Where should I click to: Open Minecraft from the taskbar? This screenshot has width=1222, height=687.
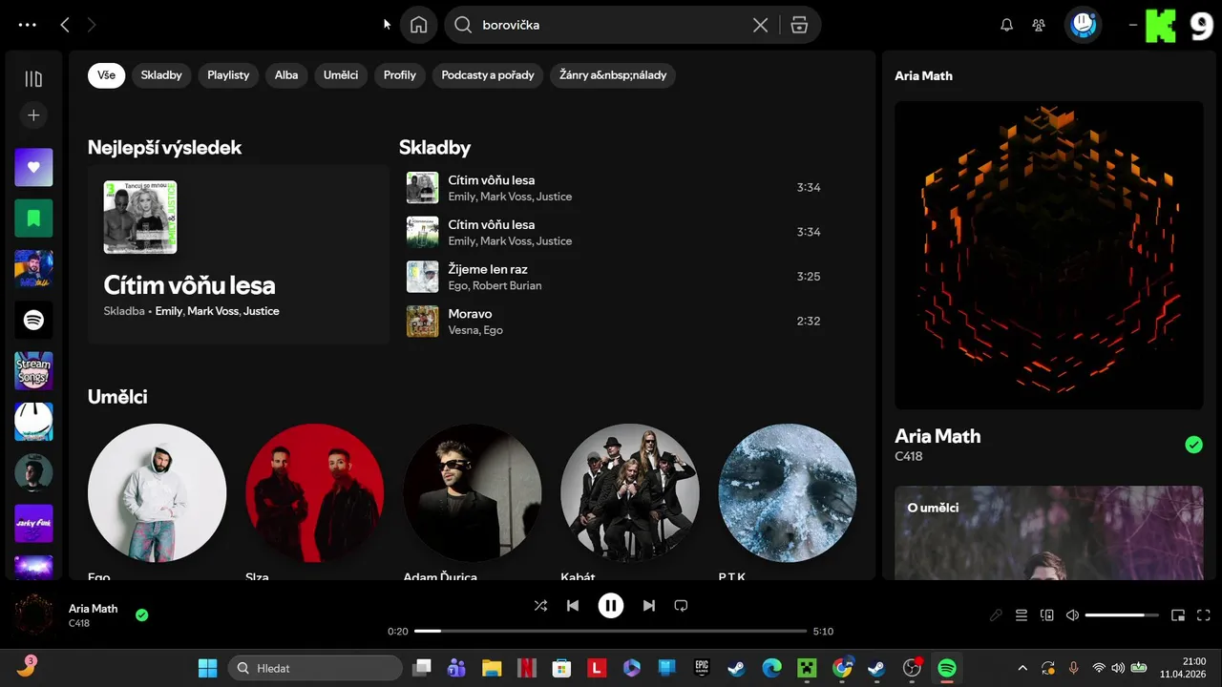807,668
